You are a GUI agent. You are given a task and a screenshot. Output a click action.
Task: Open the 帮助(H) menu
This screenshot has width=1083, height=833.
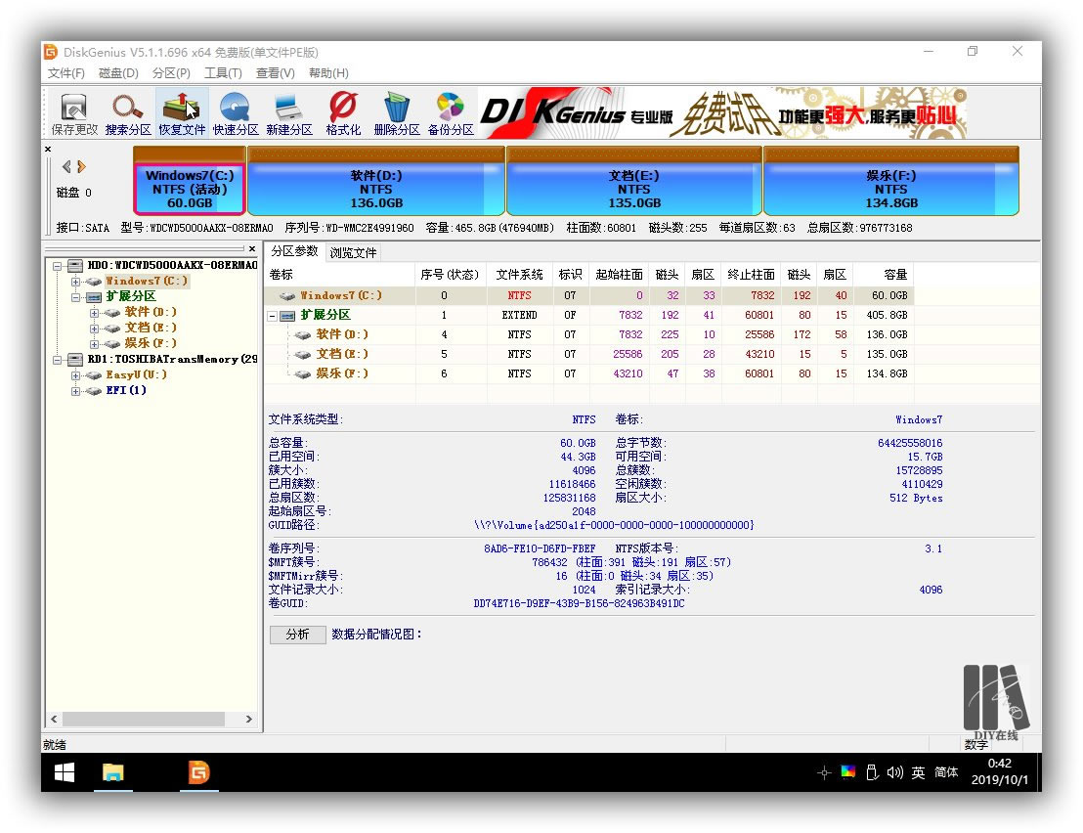[328, 73]
